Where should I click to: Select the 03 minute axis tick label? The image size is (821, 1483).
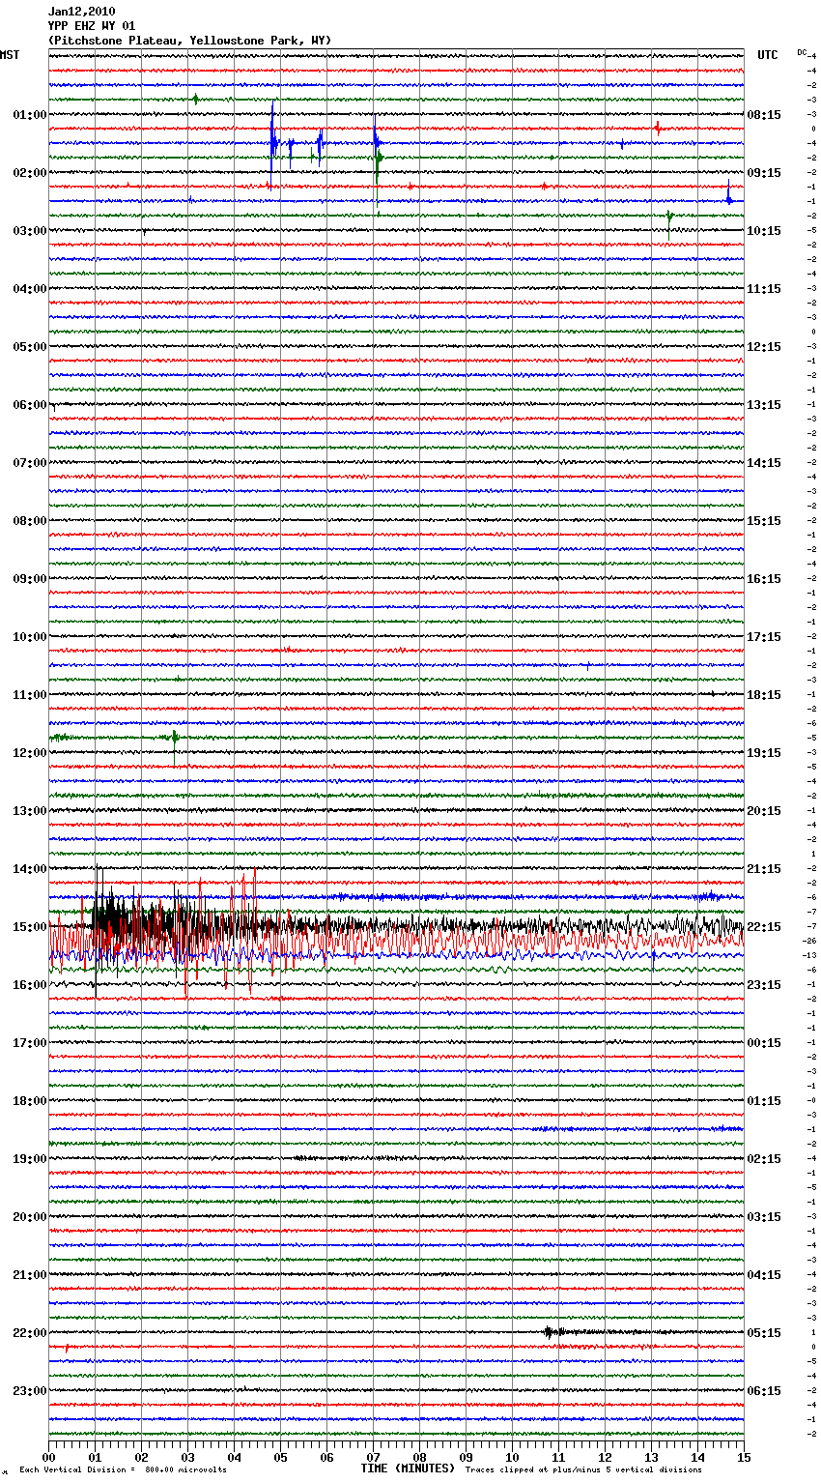[x=187, y=1457]
